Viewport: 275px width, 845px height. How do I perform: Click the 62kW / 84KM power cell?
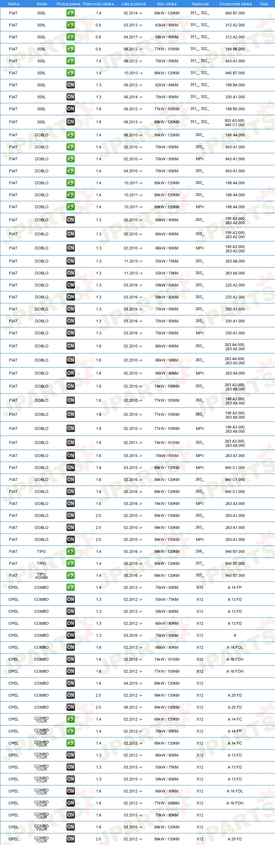coord(167,85)
